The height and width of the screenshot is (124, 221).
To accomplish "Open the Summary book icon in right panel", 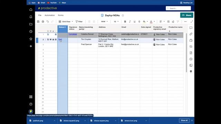I will [191, 65].
